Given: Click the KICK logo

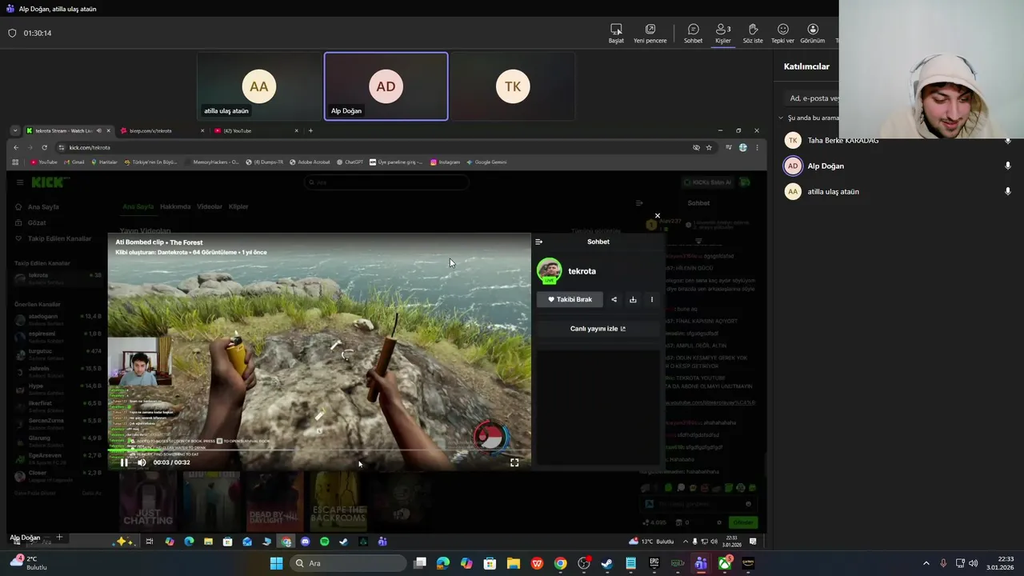Looking at the screenshot, I should click(50, 182).
